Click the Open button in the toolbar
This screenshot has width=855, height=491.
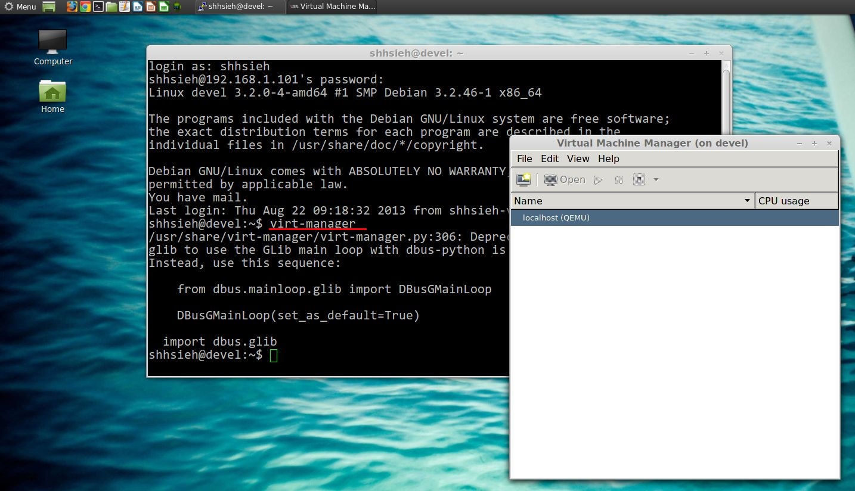tap(564, 179)
